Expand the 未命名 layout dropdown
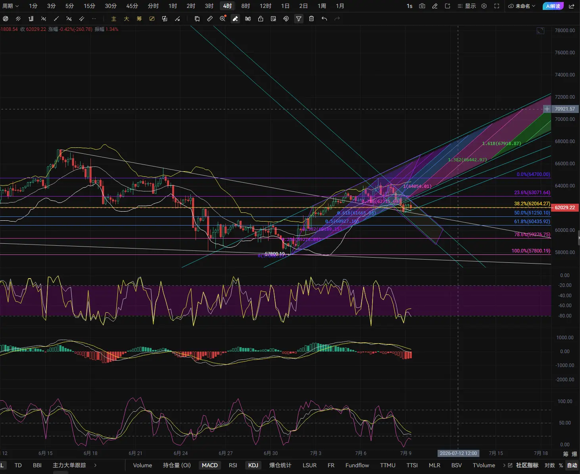Image resolution: width=580 pixels, height=474 pixels. 522,6
